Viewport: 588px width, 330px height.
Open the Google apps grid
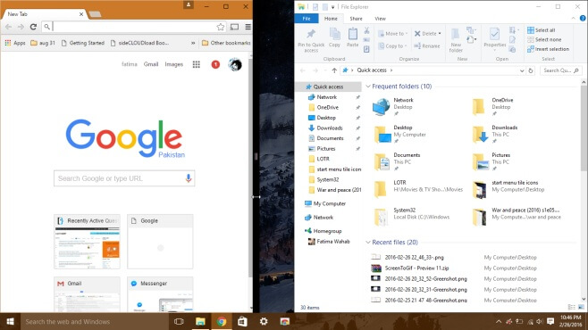[196, 64]
